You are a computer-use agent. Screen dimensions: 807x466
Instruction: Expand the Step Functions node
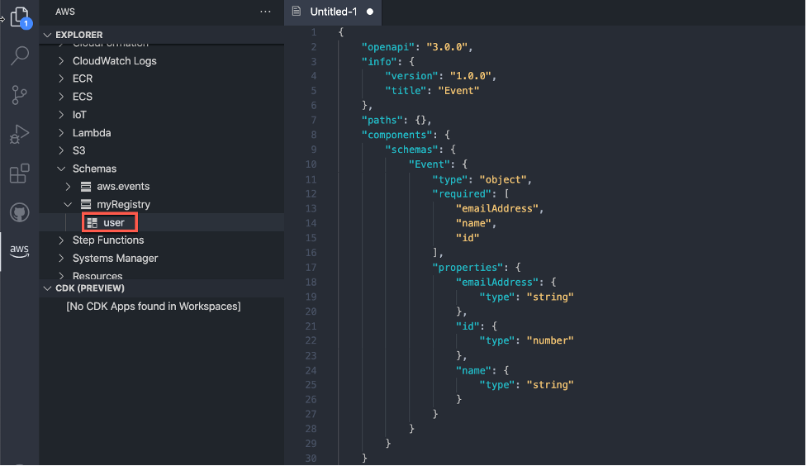[x=62, y=240]
